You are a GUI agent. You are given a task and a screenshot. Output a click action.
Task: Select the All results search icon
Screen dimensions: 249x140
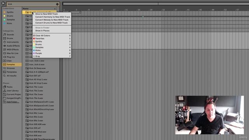(5, 76)
